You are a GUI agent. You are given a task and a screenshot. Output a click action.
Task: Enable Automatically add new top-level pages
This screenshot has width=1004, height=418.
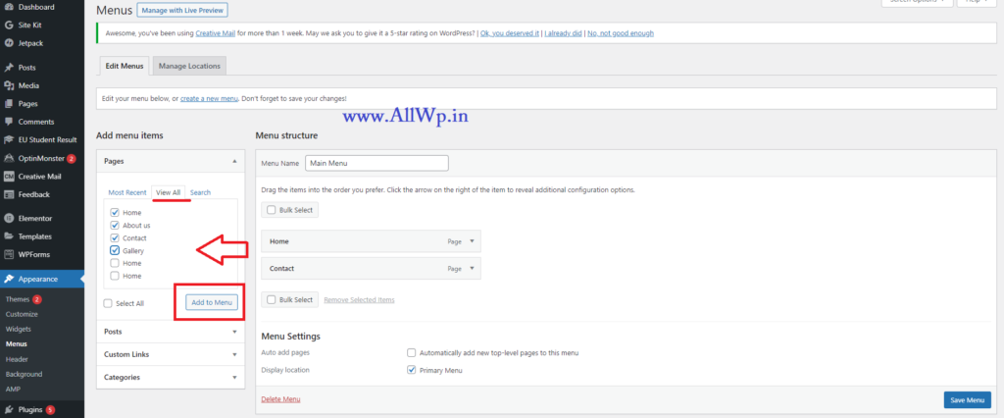[x=412, y=352]
